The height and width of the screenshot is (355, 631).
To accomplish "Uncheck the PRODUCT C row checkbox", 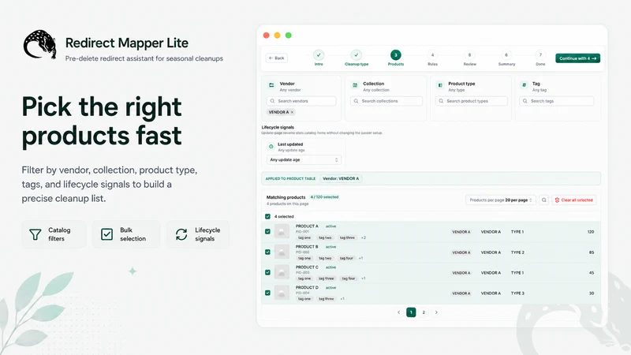I will click(267, 272).
